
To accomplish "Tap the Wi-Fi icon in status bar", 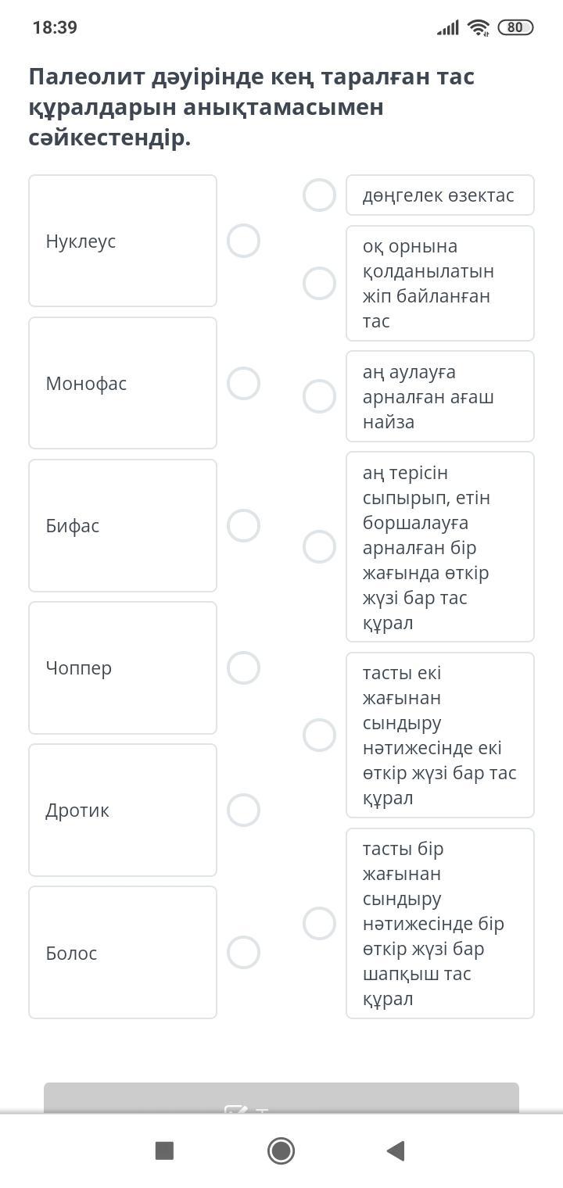I will pyautogui.click(x=478, y=27).
